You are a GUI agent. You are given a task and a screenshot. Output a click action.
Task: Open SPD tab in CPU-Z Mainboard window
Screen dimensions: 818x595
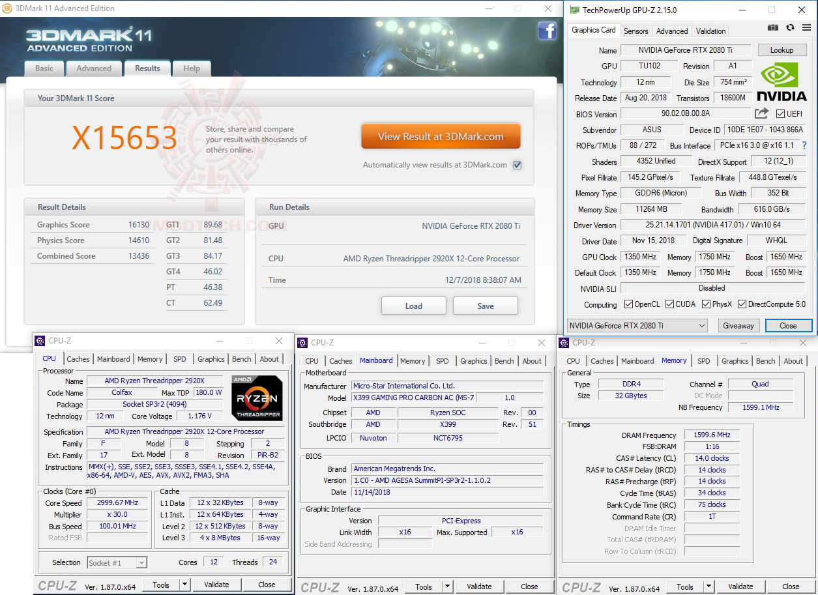tap(443, 361)
